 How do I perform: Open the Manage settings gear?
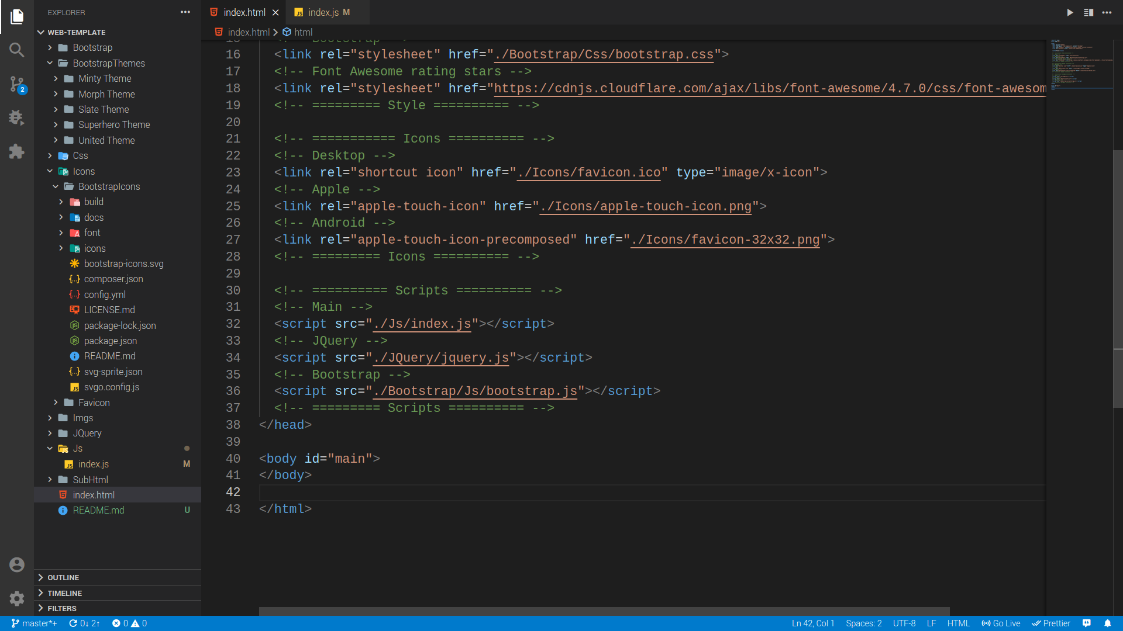point(16,598)
